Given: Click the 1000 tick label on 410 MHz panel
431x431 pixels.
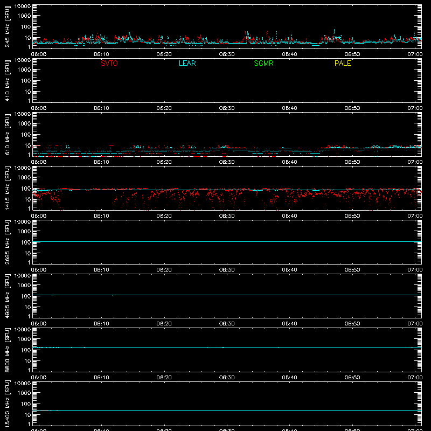Looking at the screenshot, I should tap(24, 70).
